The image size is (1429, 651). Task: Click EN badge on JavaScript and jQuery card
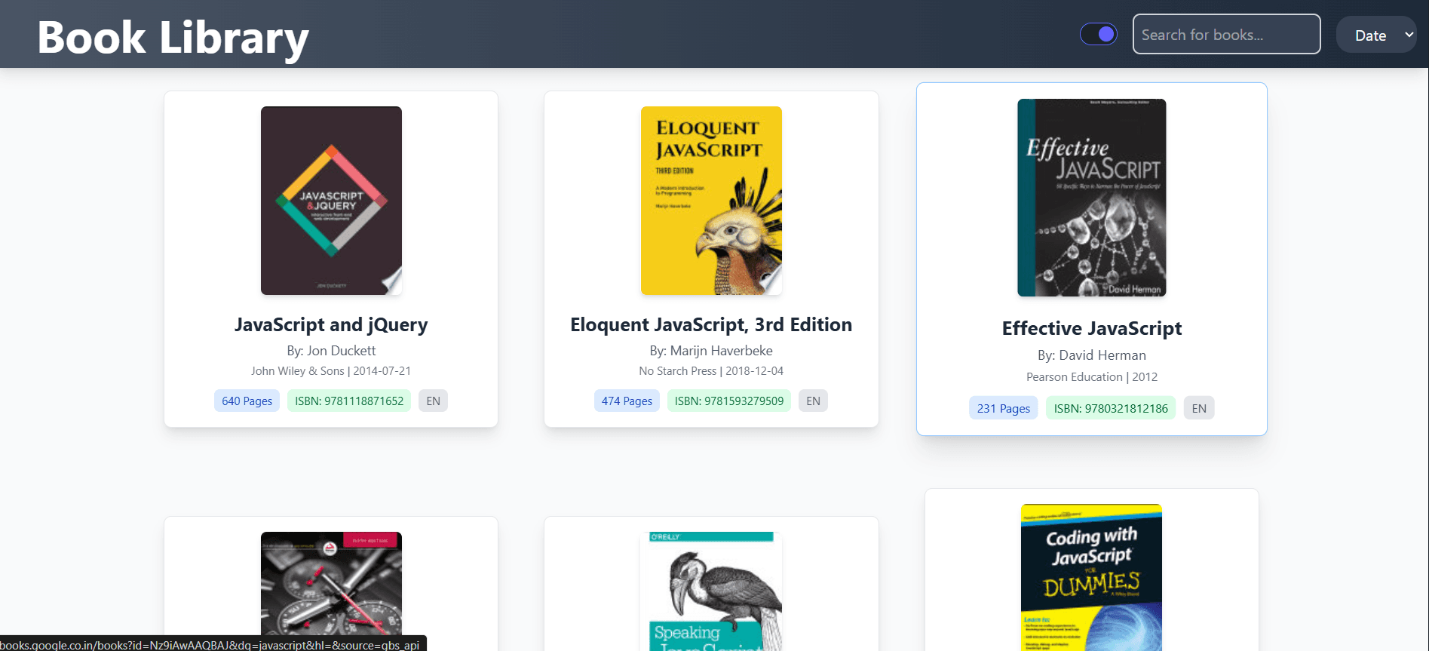tap(433, 401)
